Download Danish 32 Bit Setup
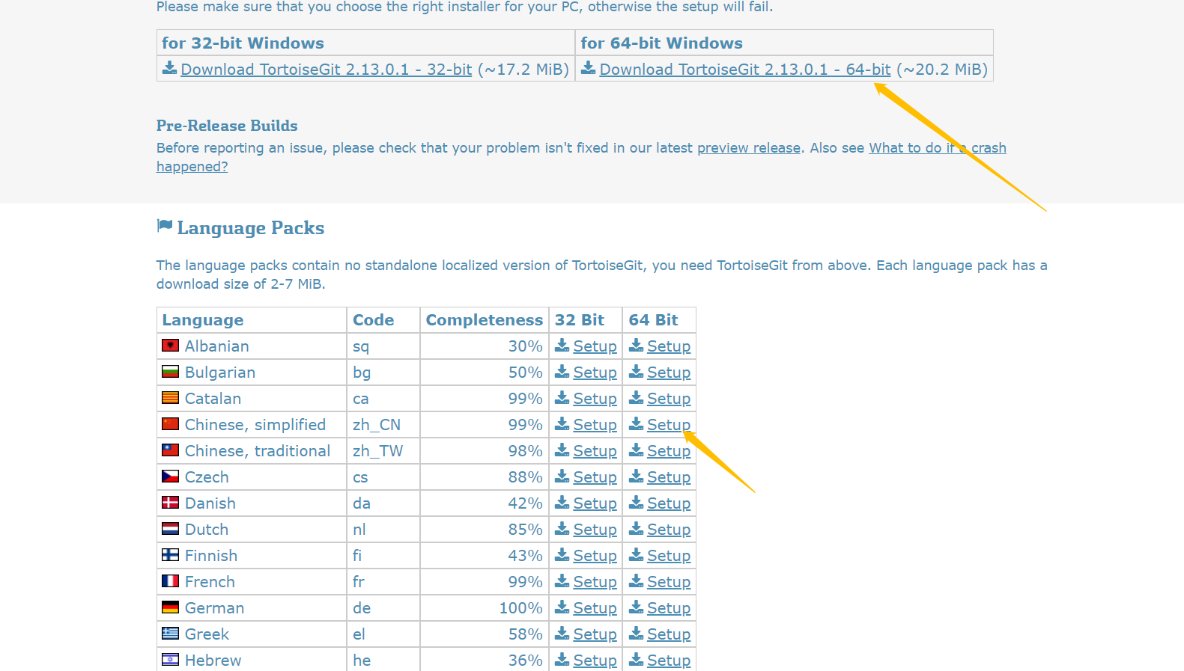1184x671 pixels. click(595, 503)
